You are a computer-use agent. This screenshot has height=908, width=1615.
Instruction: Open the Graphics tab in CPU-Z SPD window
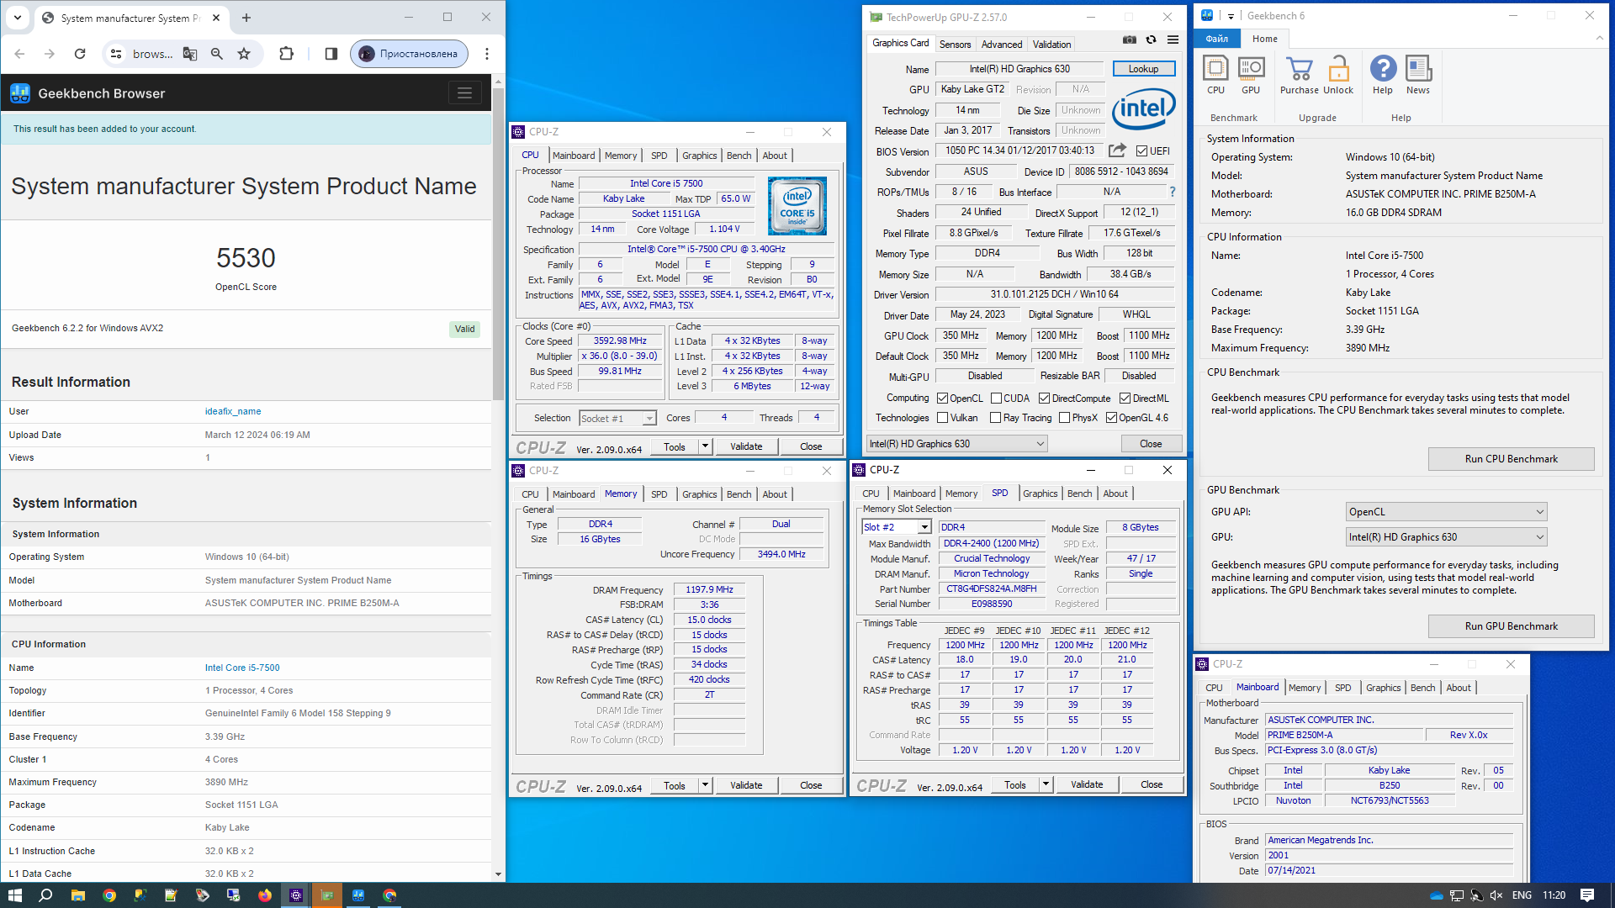(x=1040, y=494)
